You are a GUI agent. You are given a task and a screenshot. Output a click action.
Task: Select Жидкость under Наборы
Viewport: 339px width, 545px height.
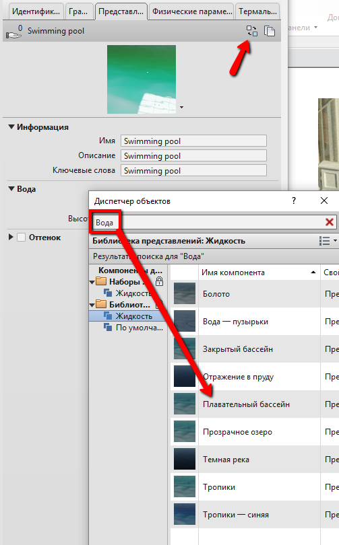pyautogui.click(x=133, y=293)
